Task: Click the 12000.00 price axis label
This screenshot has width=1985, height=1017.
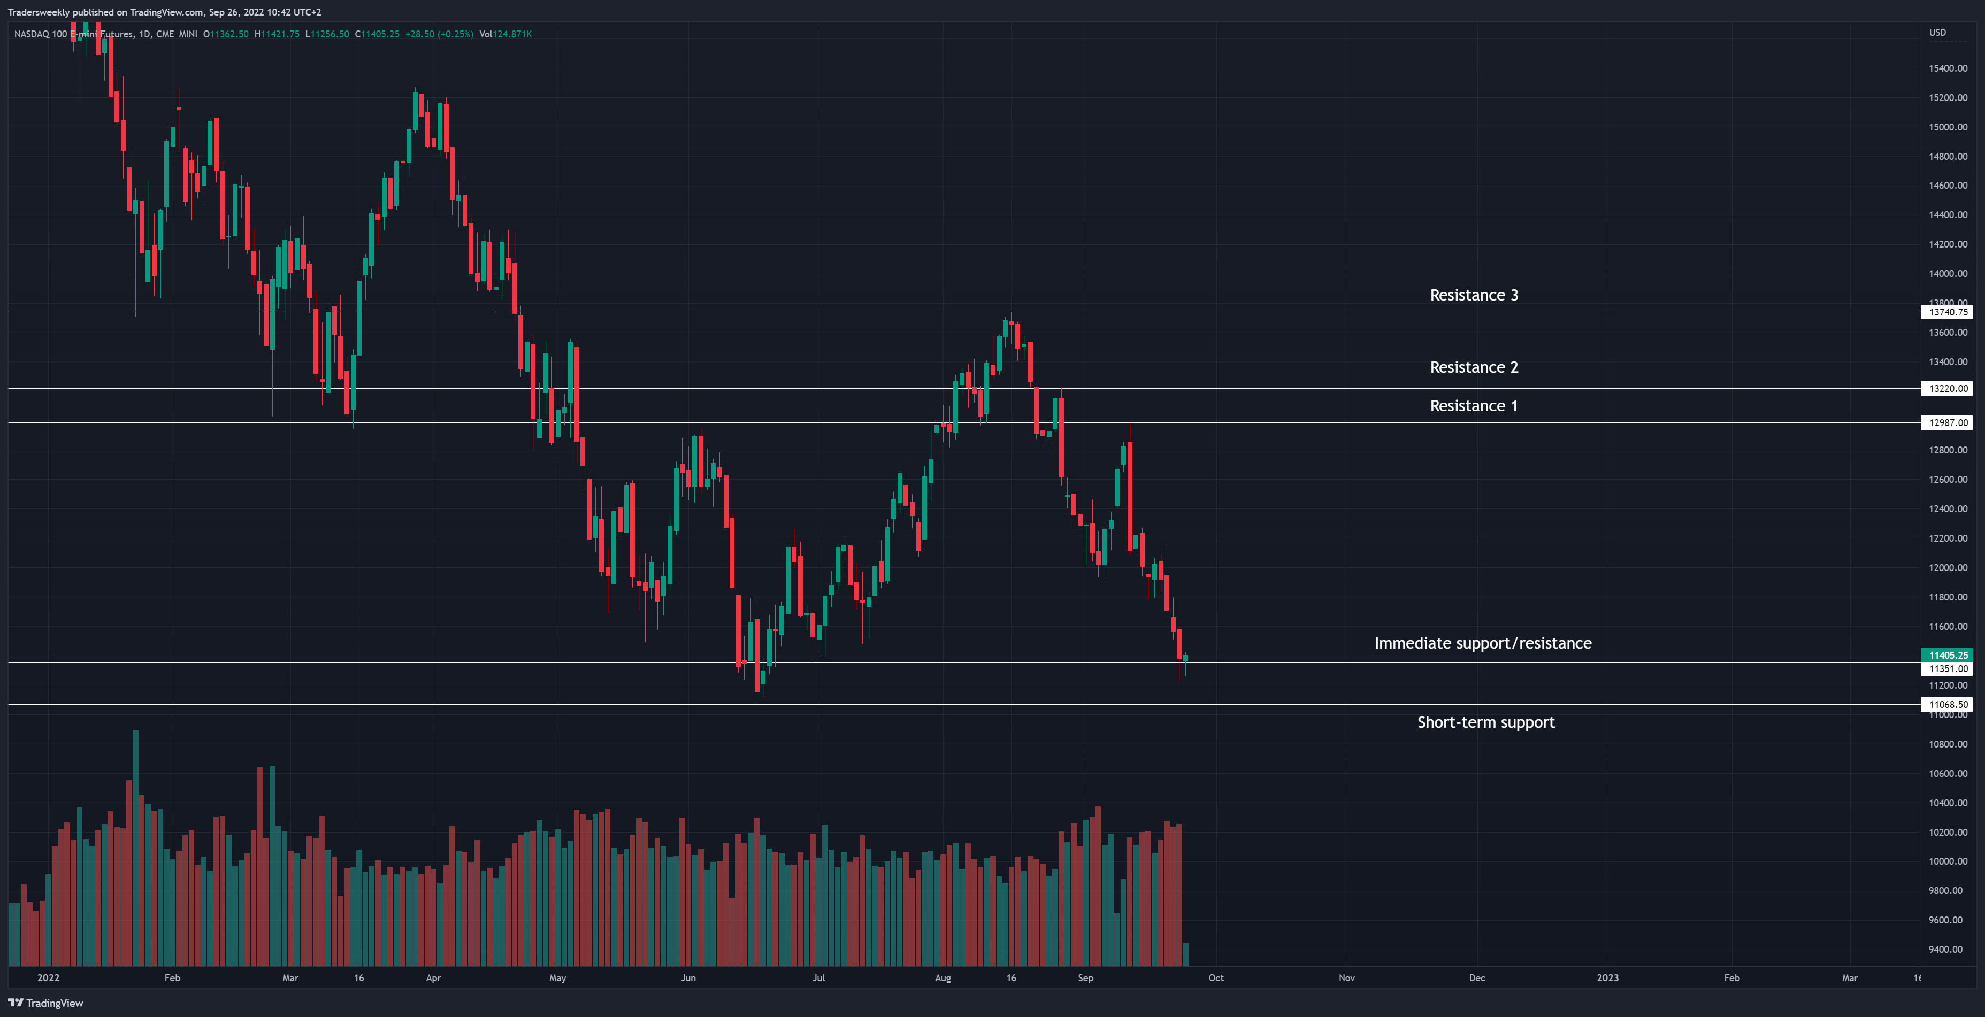Action: 1948,568
